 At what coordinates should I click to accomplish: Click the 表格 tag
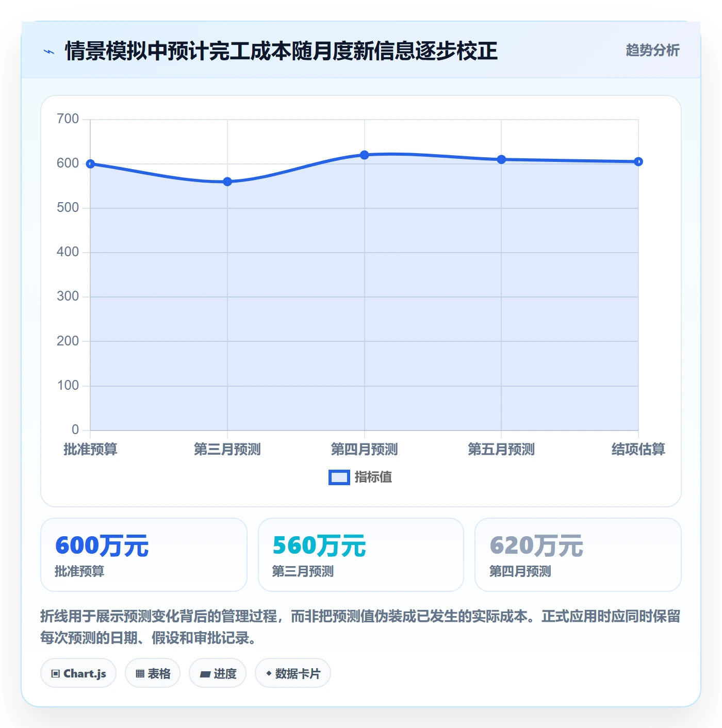[153, 673]
